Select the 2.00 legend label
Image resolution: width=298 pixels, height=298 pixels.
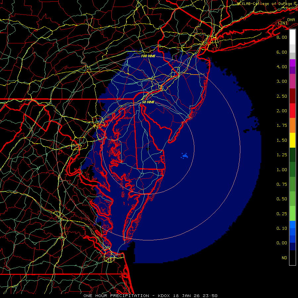point(282,111)
